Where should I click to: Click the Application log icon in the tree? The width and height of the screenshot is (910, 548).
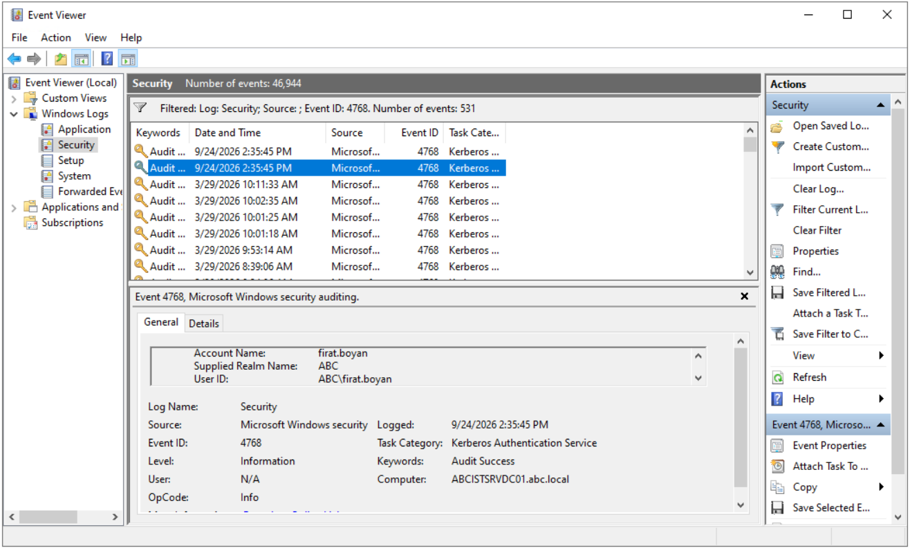pyautogui.click(x=47, y=129)
